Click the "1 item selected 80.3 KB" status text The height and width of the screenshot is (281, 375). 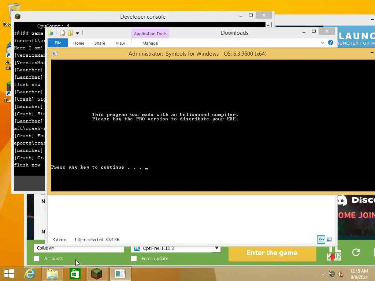point(97,240)
